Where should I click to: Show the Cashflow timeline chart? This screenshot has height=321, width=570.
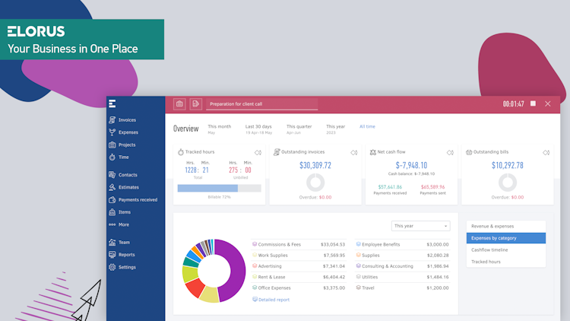pos(506,250)
